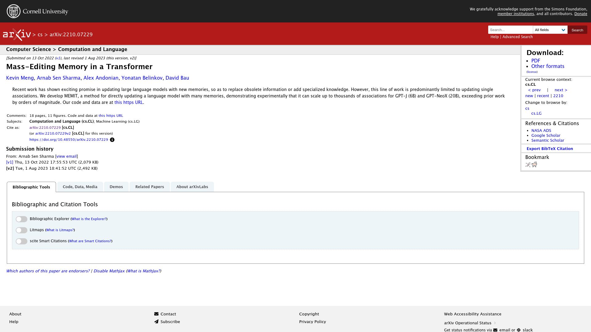Open Google Scholar references link
The width and height of the screenshot is (591, 332).
[546, 136]
